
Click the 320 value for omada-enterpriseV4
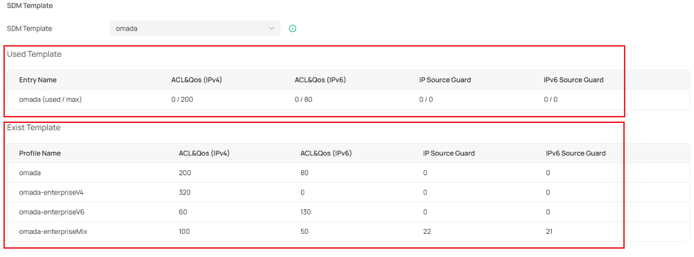185,193
